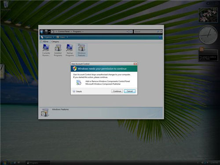220x165 pixels.
Task: Open the Recycle Bin desktop icon
Action: (x=6, y=6)
